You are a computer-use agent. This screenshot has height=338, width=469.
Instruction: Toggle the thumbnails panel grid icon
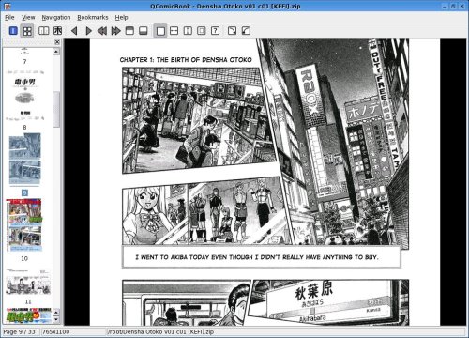(27, 31)
